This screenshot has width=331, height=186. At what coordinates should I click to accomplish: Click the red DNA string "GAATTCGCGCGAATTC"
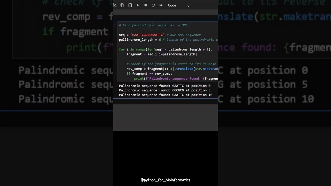click(147, 35)
